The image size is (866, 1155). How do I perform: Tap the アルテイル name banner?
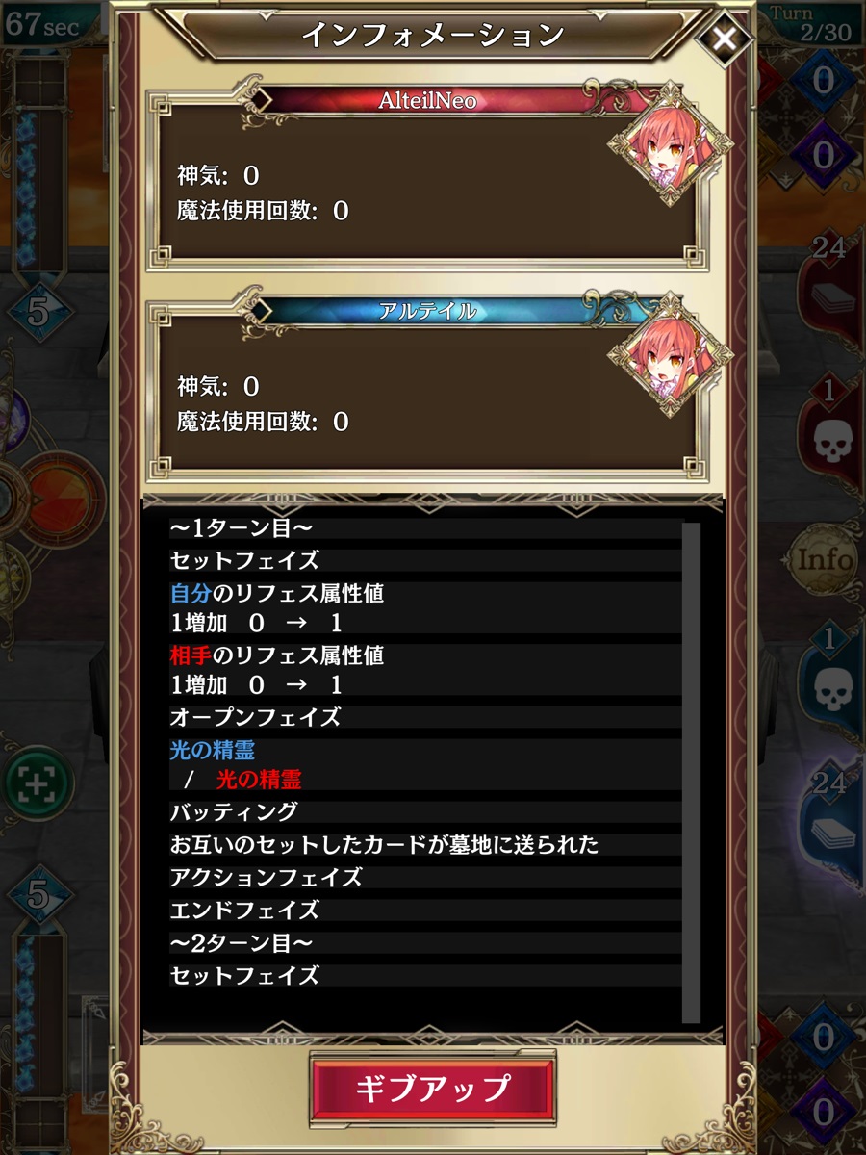tap(428, 310)
